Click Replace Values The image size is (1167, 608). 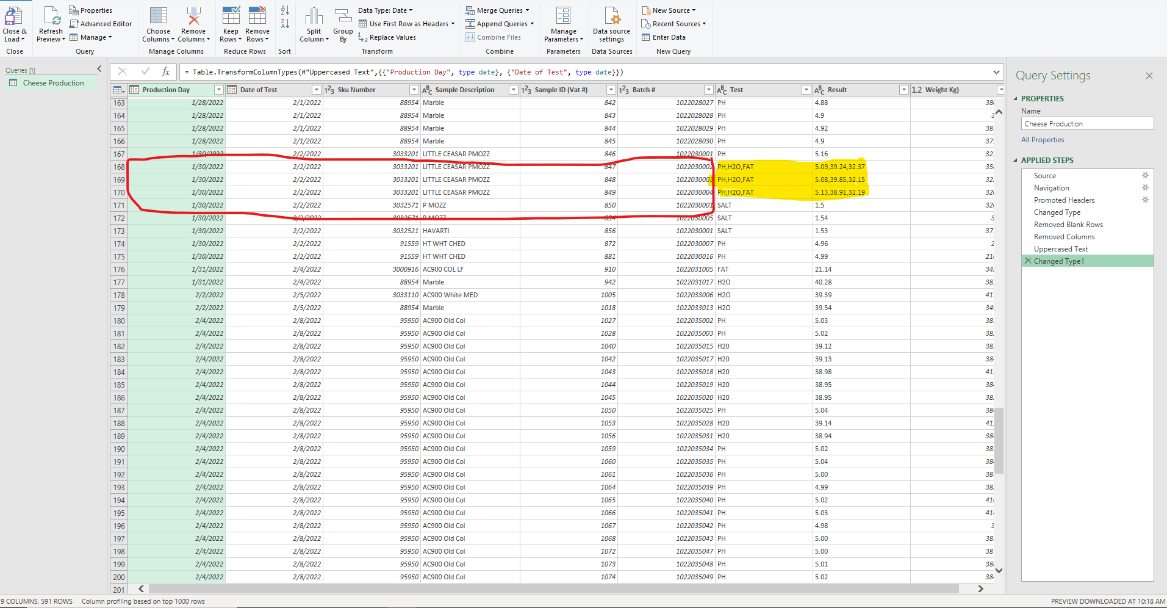point(387,37)
